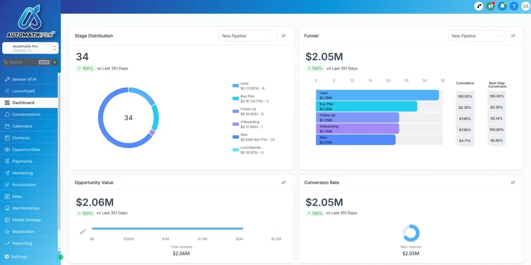The height and width of the screenshot is (265, 531).
Task: Go to Conversations in the sidebar
Action: (26, 114)
